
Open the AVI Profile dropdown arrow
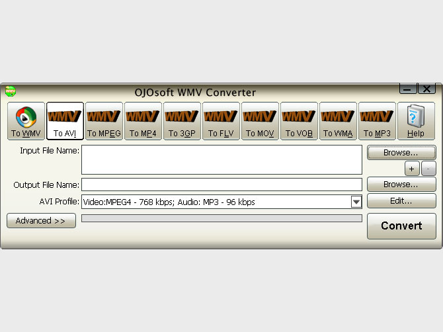point(356,202)
